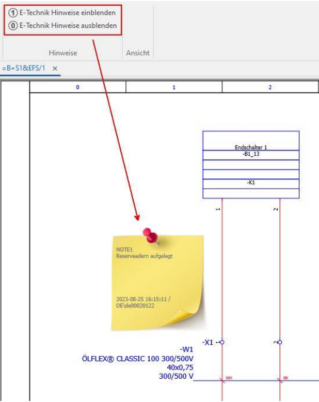Click the circled 0 icon for Hinweise ausblenden

click(12, 25)
